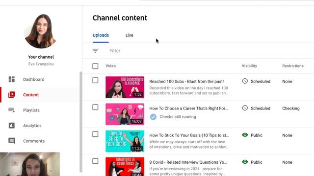Click description starting While we may always start off
This screenshot has width=314, height=176.
point(188,144)
